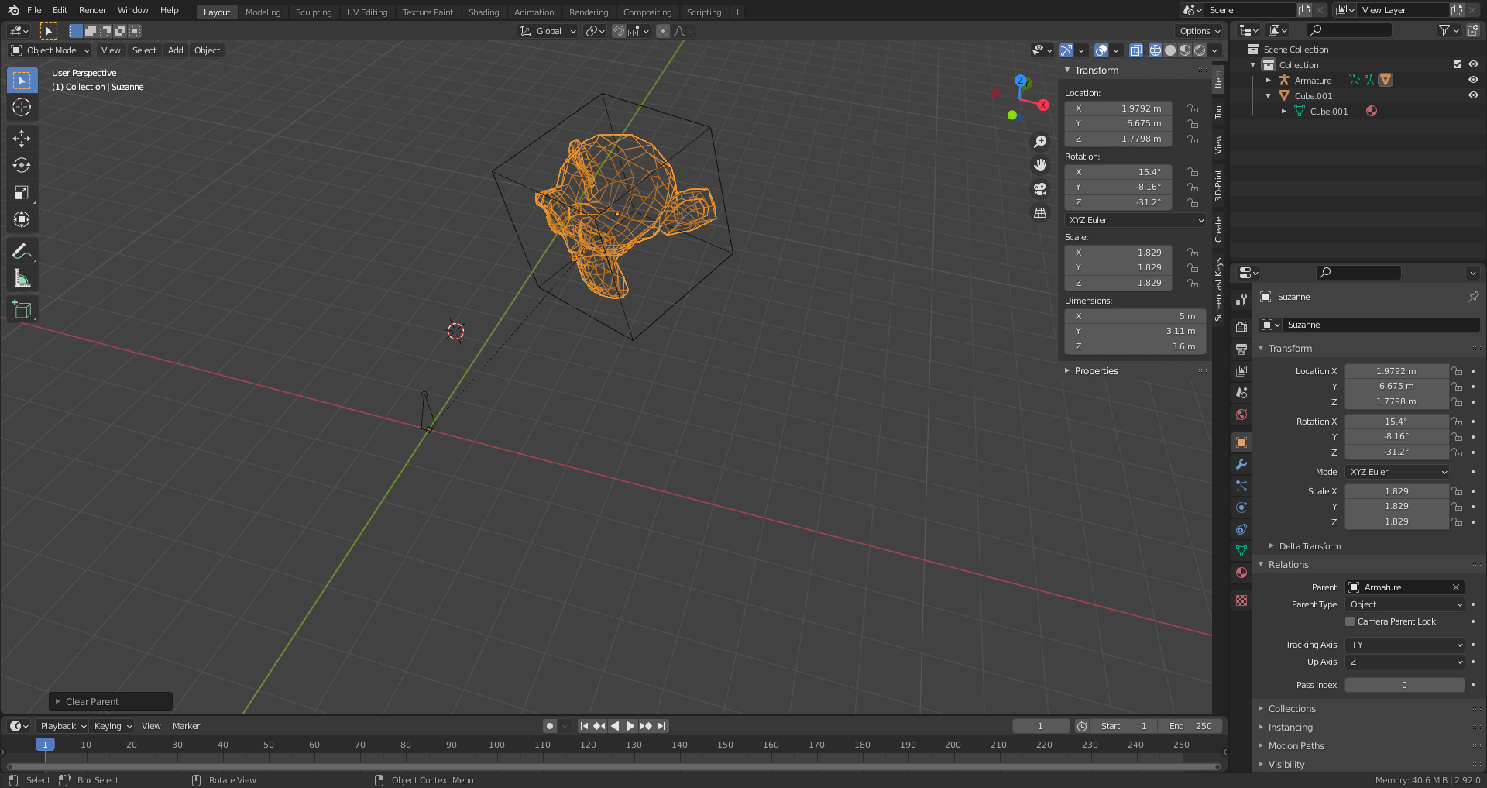Hide the Collection in viewport
Viewport: 1487px width, 788px height.
pyautogui.click(x=1473, y=64)
